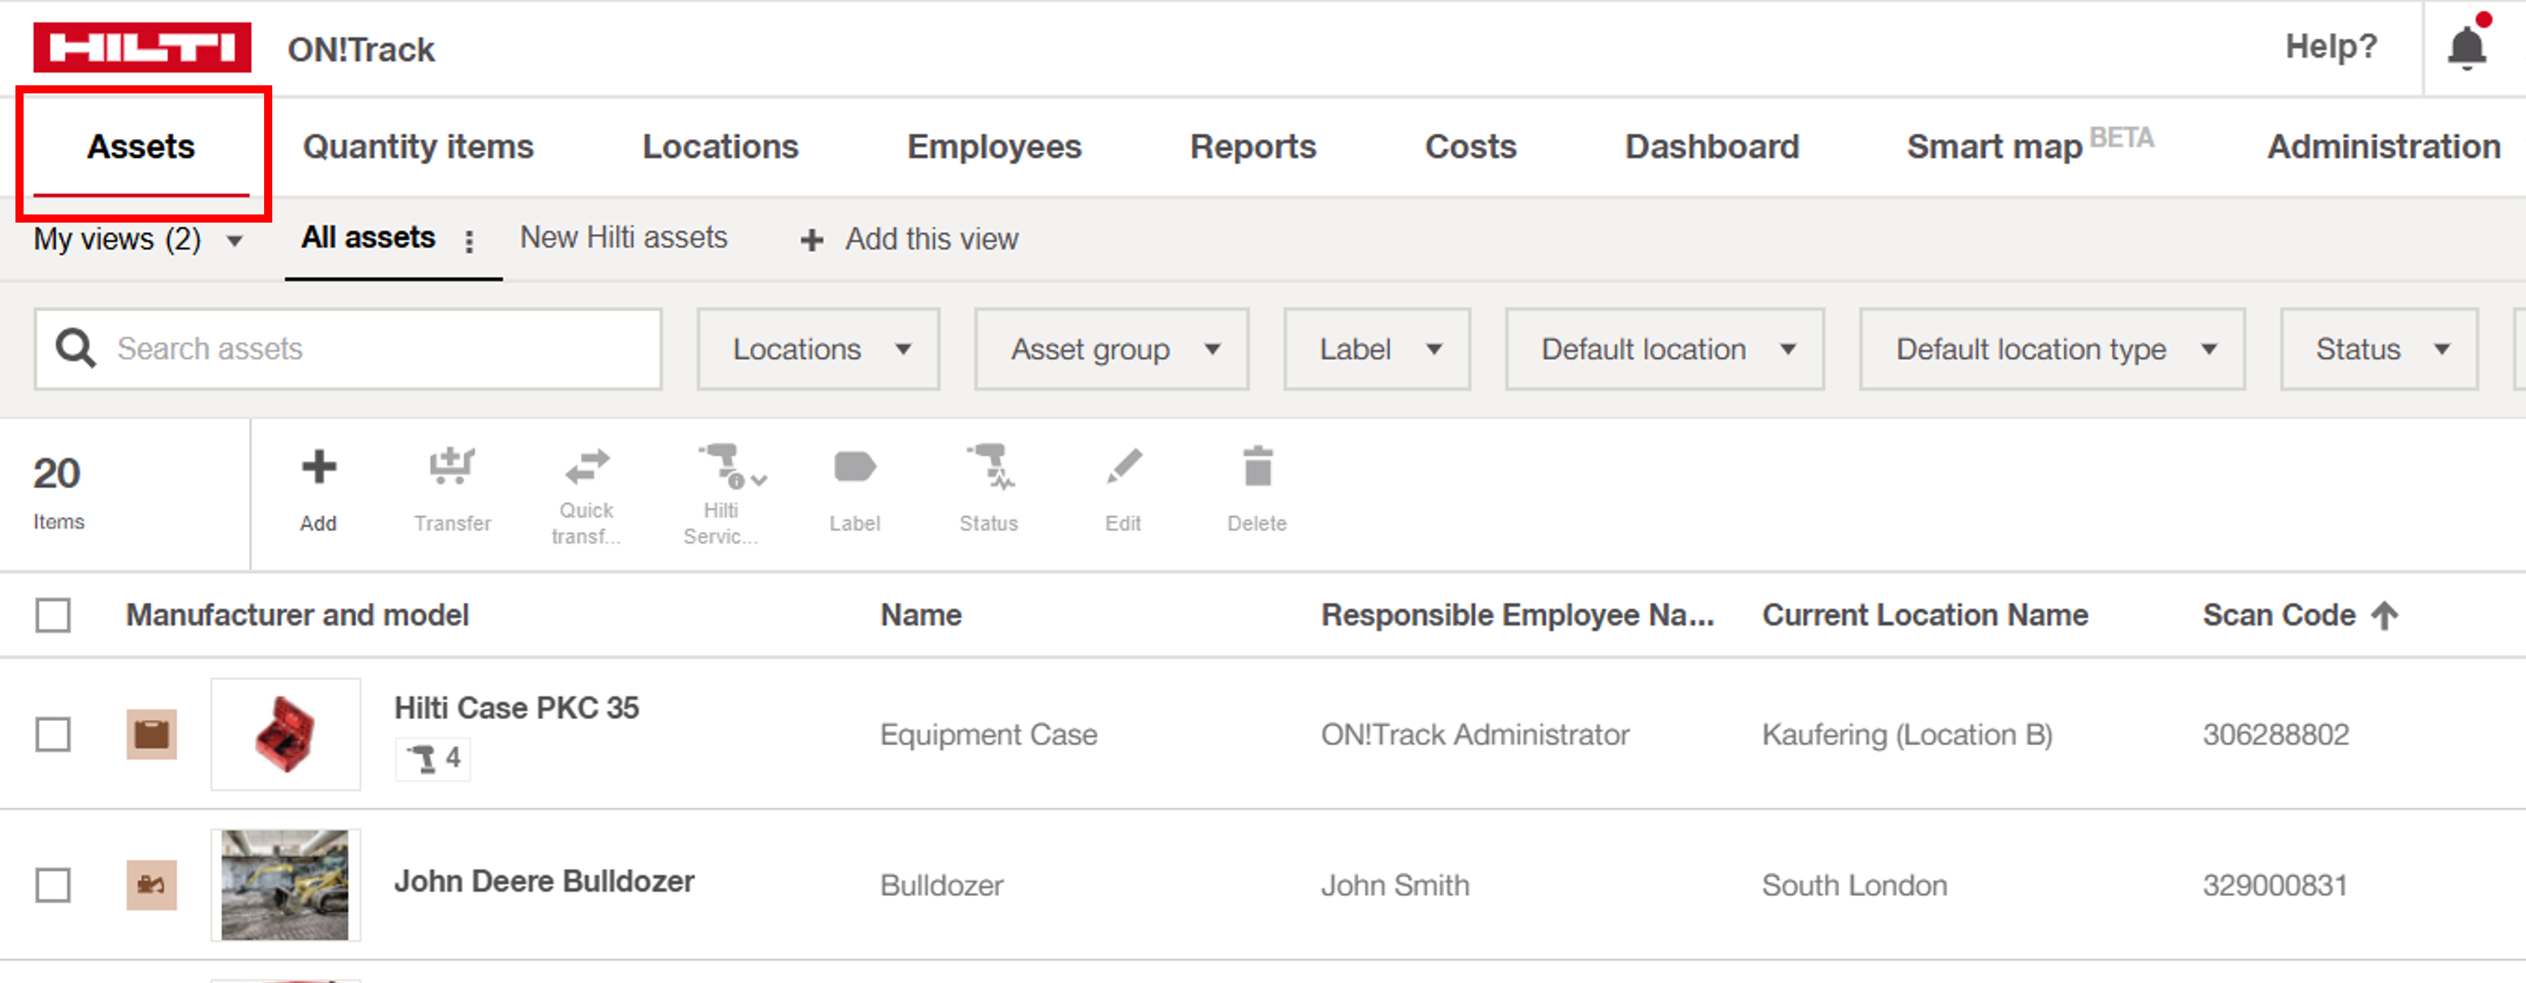Click the brown case icon of Hilti Case PKC 35

click(152, 734)
